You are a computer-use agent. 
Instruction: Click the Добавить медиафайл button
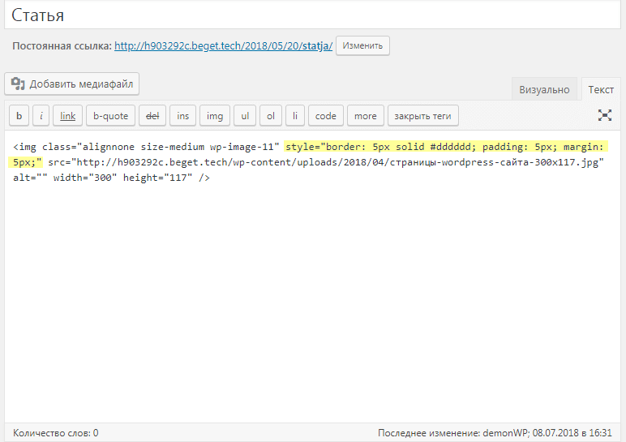click(x=72, y=84)
